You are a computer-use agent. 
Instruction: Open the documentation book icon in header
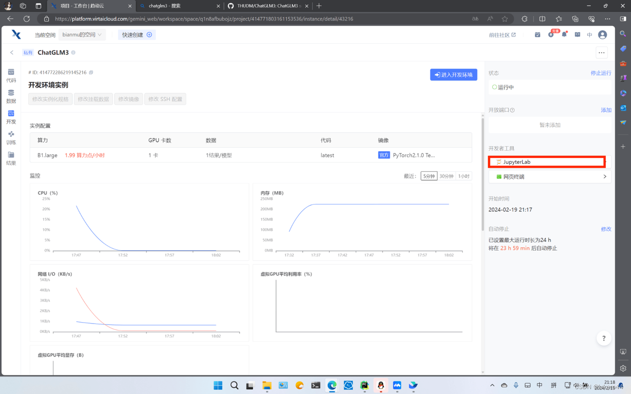pos(577,35)
